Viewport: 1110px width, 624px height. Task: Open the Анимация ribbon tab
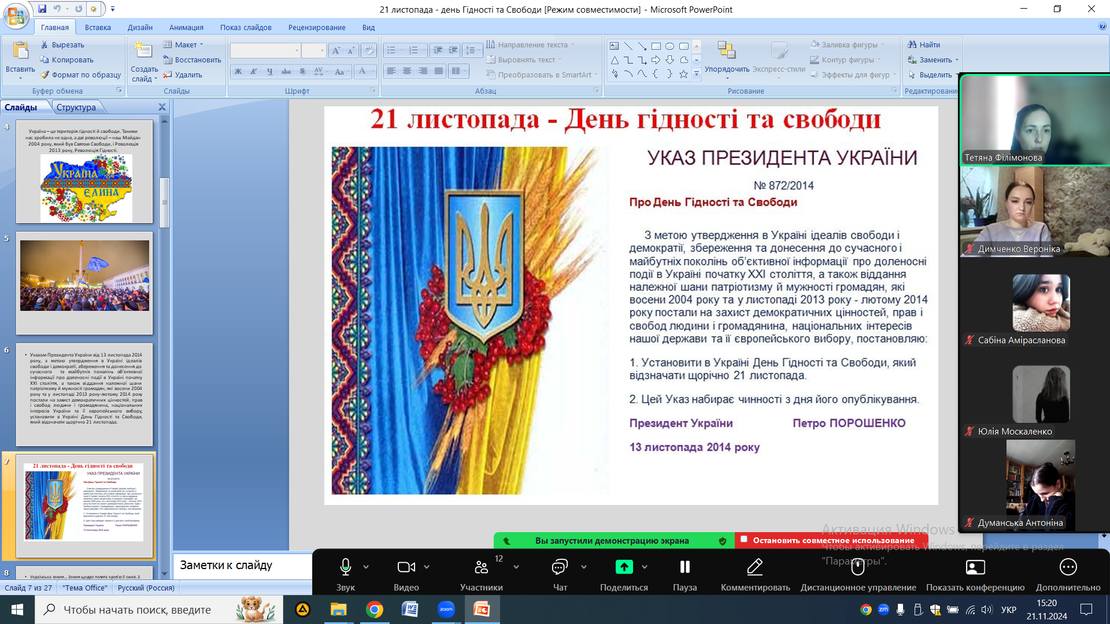click(186, 27)
